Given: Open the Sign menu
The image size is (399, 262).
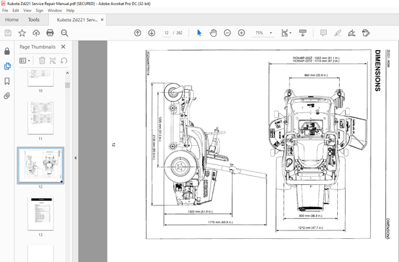Looking at the screenshot, I should click(39, 10).
